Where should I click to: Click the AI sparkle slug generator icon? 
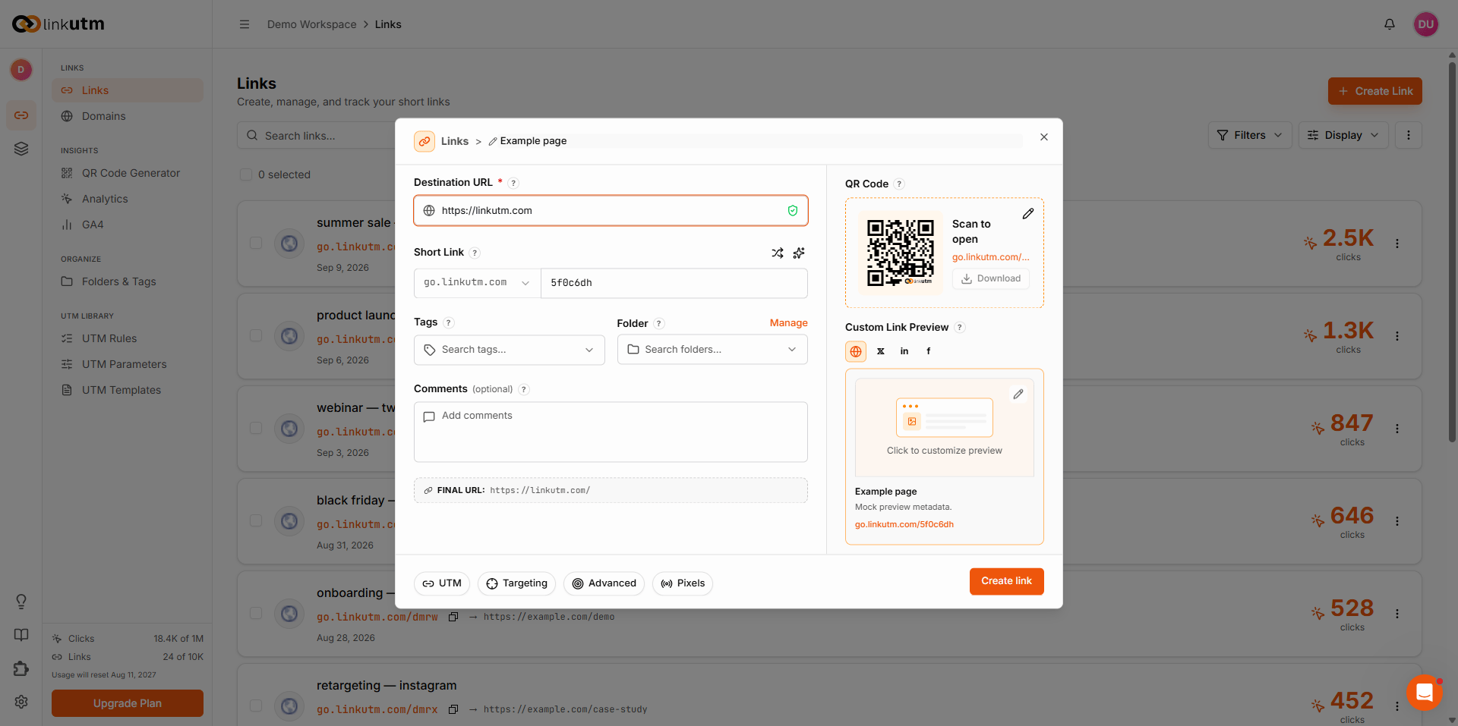799,253
